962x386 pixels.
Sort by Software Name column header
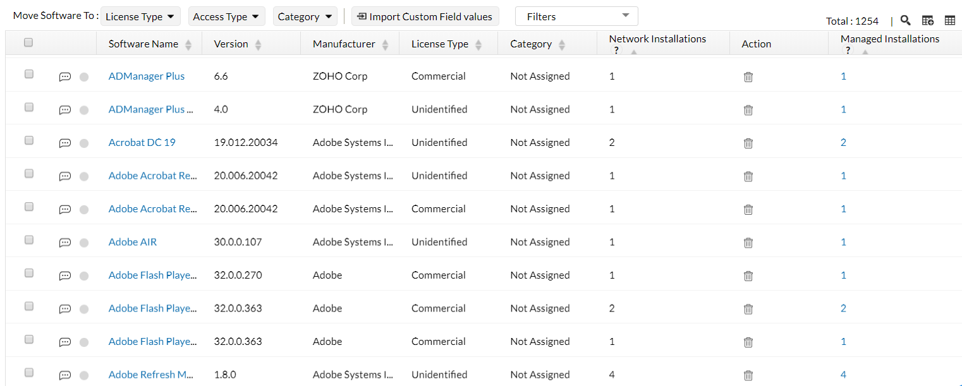coord(143,44)
